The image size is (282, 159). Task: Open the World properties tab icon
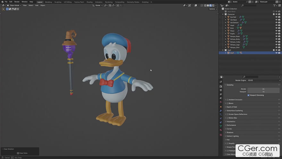(221, 102)
